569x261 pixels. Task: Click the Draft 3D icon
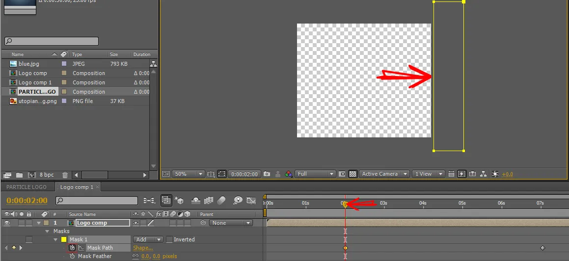[179, 200]
